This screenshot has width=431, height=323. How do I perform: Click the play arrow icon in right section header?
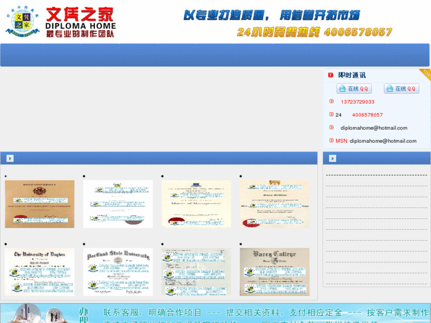333,158
